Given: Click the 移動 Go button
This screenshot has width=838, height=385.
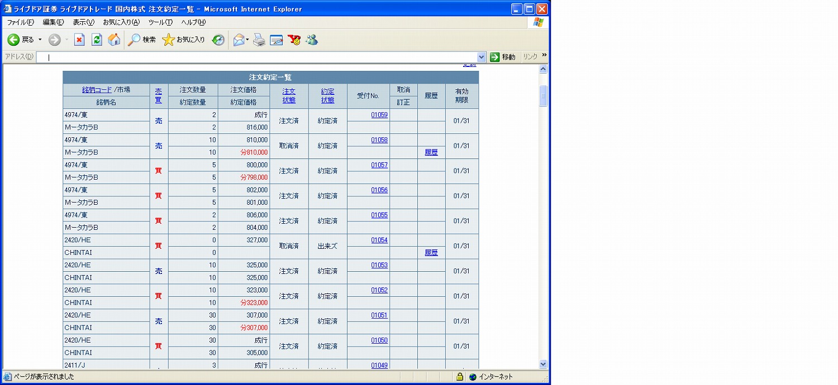Looking at the screenshot, I should pyautogui.click(x=503, y=57).
